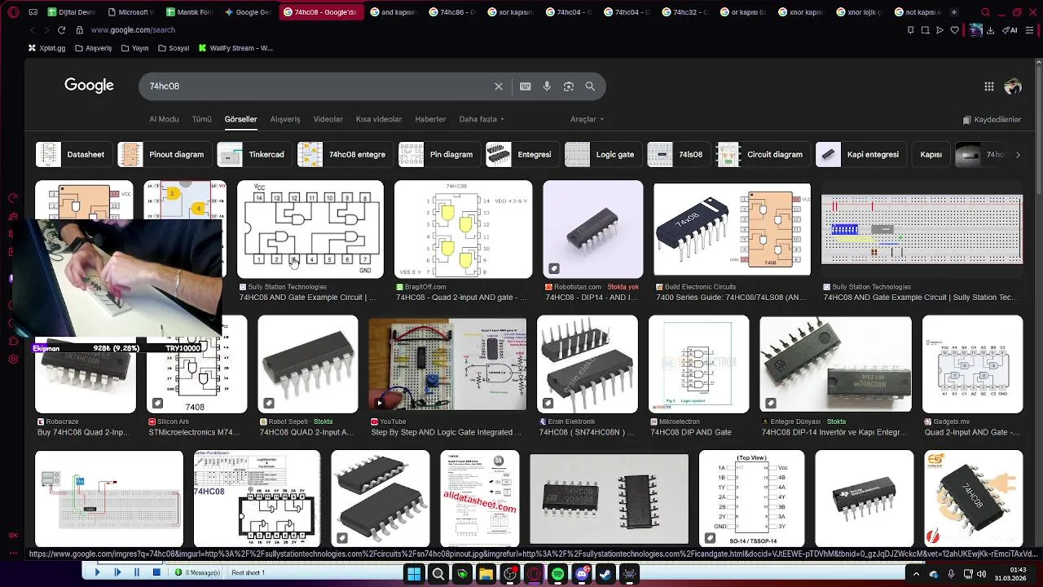Reload the page in the browser toolbar
The height and width of the screenshot is (587, 1043).
61,30
